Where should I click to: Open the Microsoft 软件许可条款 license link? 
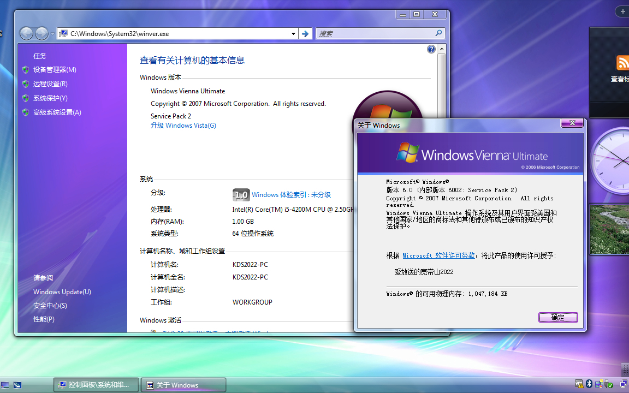[x=438, y=255]
